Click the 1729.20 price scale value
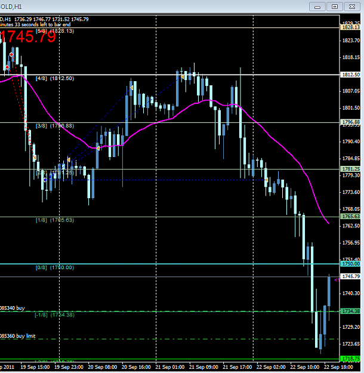Image resolution: width=364 pixels, height=373 pixels. (x=351, y=327)
